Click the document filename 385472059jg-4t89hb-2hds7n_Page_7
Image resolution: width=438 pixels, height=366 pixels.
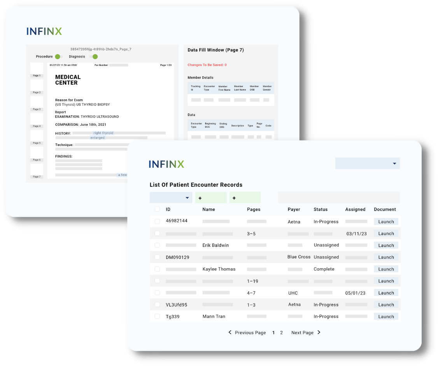[101, 49]
